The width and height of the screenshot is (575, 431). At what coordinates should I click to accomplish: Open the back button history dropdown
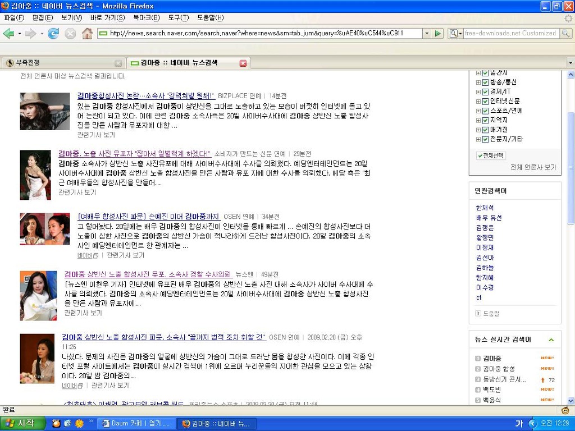(x=20, y=34)
